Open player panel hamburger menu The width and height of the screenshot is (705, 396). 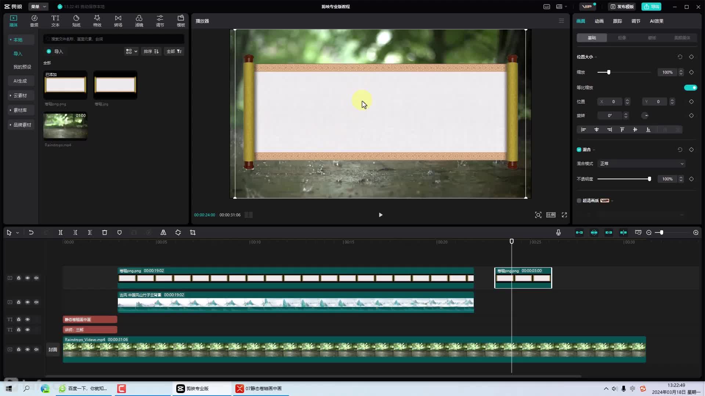561,21
